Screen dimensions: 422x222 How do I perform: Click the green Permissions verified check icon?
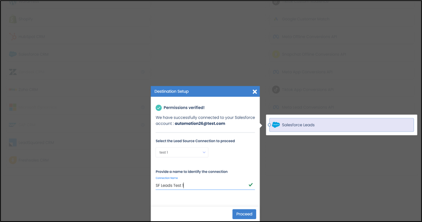pyautogui.click(x=159, y=108)
